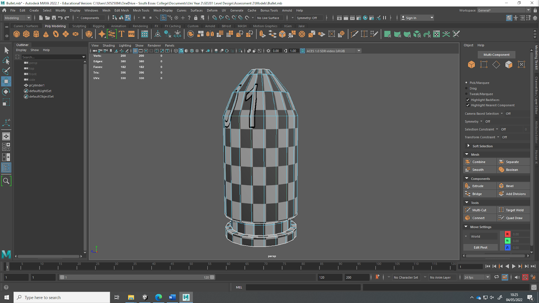Toggle audio mute speaker icon on timeline

point(517,277)
